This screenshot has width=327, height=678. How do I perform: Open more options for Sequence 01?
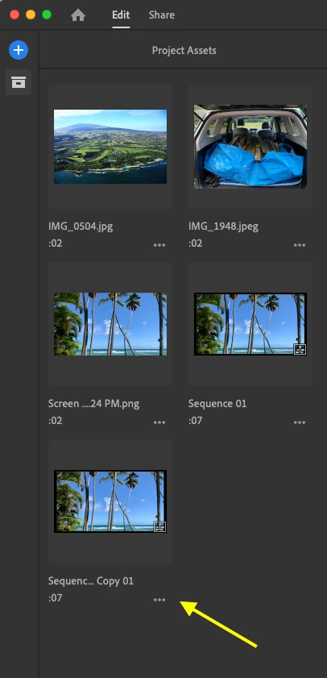coord(300,422)
